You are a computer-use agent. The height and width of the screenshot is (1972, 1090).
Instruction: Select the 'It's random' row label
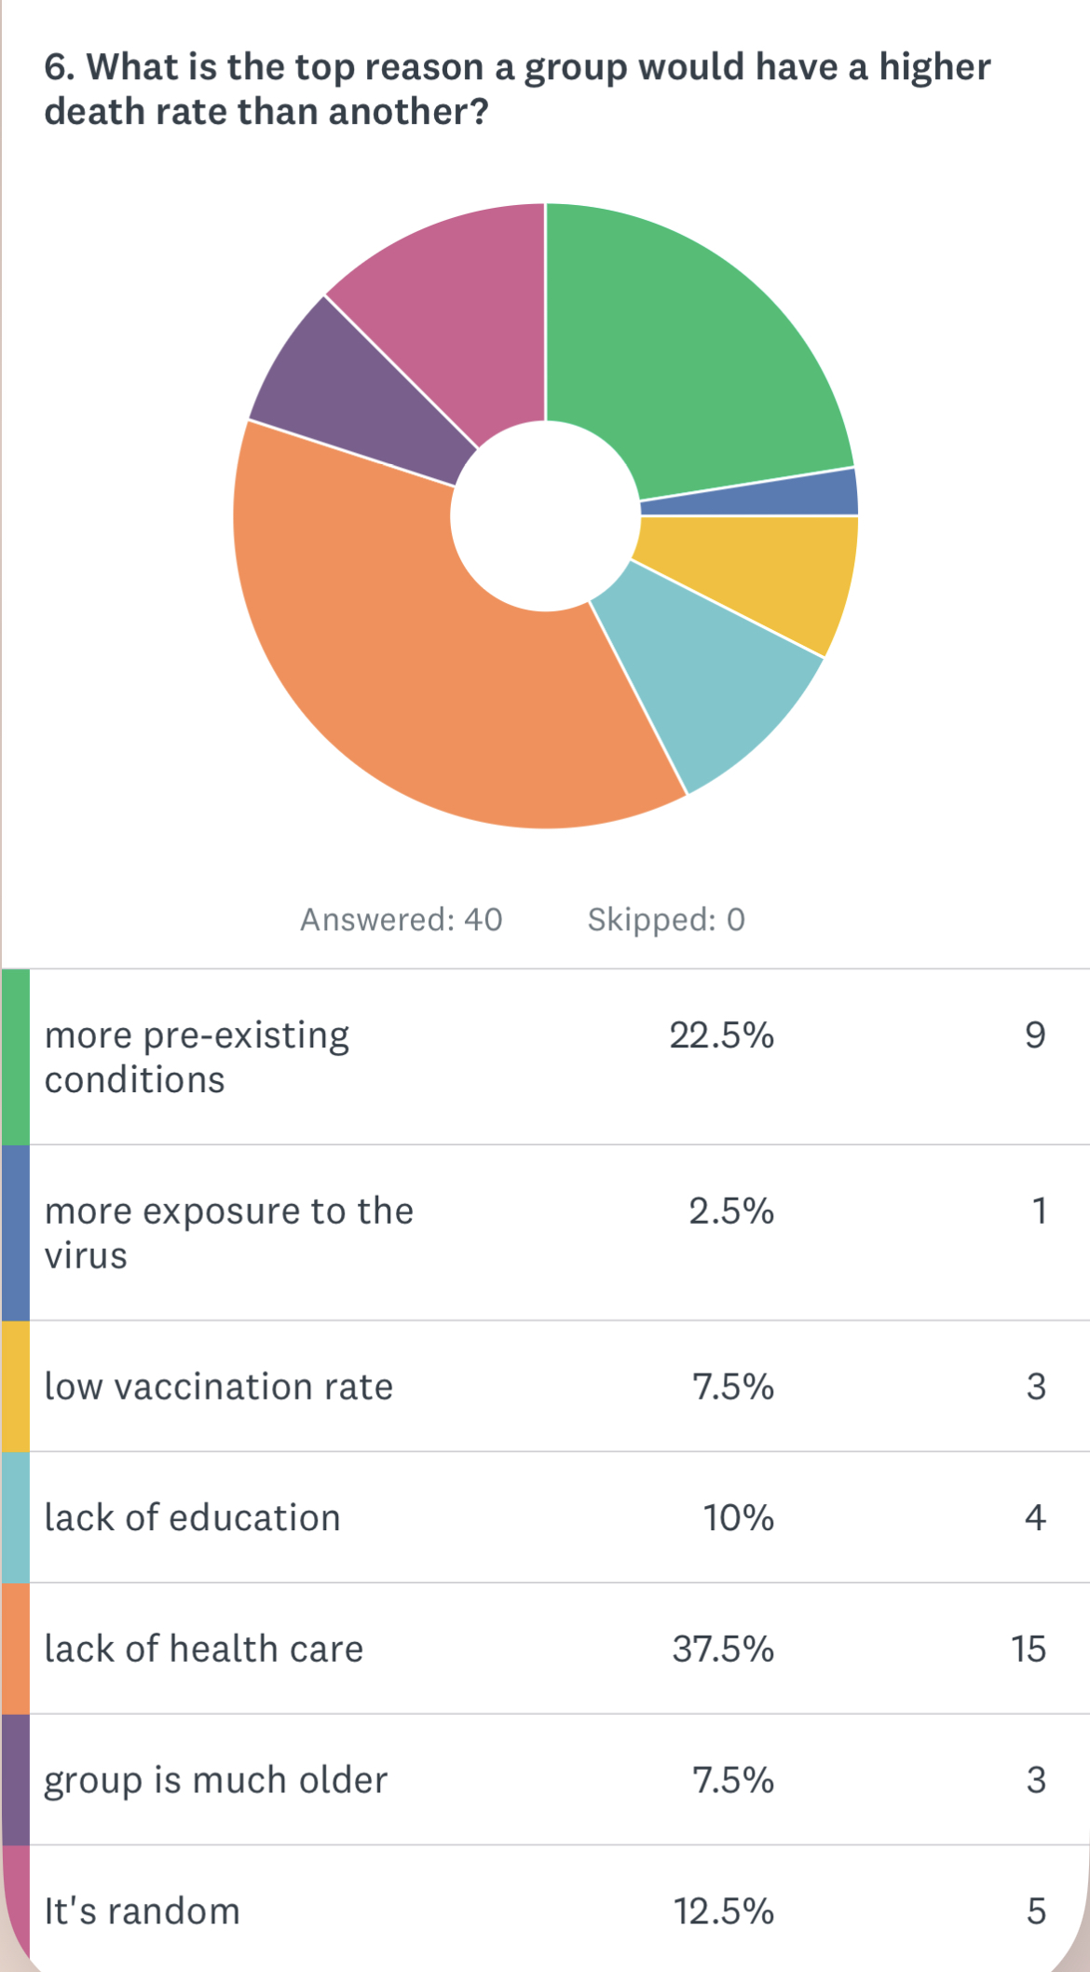coord(142,1911)
